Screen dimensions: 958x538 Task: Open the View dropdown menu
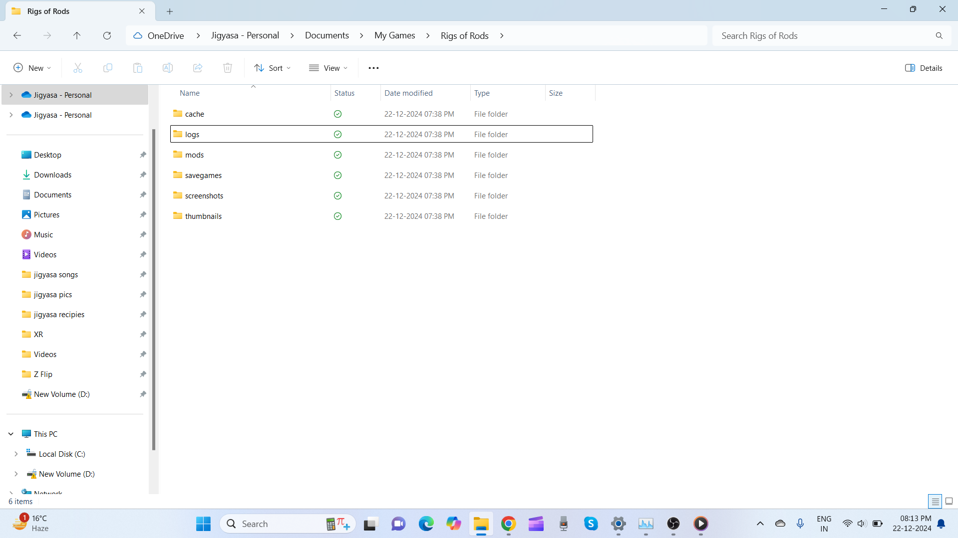[328, 68]
